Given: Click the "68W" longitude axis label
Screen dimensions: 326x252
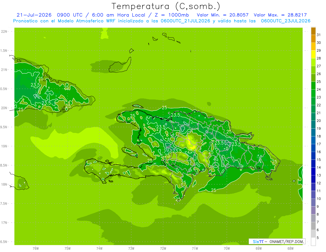Looking at the screenshot, I should tap(290, 248).
